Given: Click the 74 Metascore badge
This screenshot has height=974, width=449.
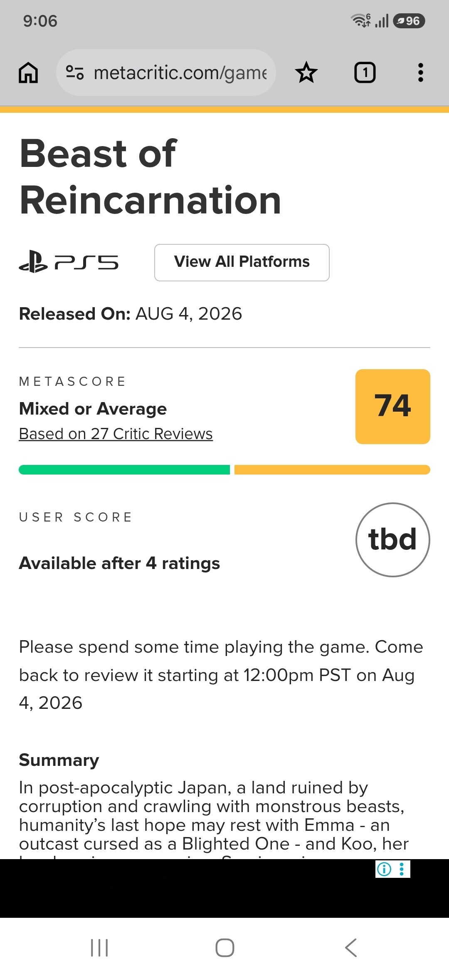Looking at the screenshot, I should point(393,407).
